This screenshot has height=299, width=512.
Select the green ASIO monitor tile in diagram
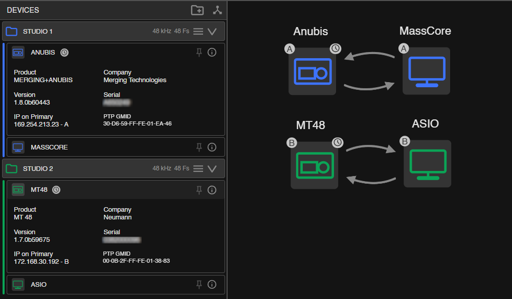point(428,164)
